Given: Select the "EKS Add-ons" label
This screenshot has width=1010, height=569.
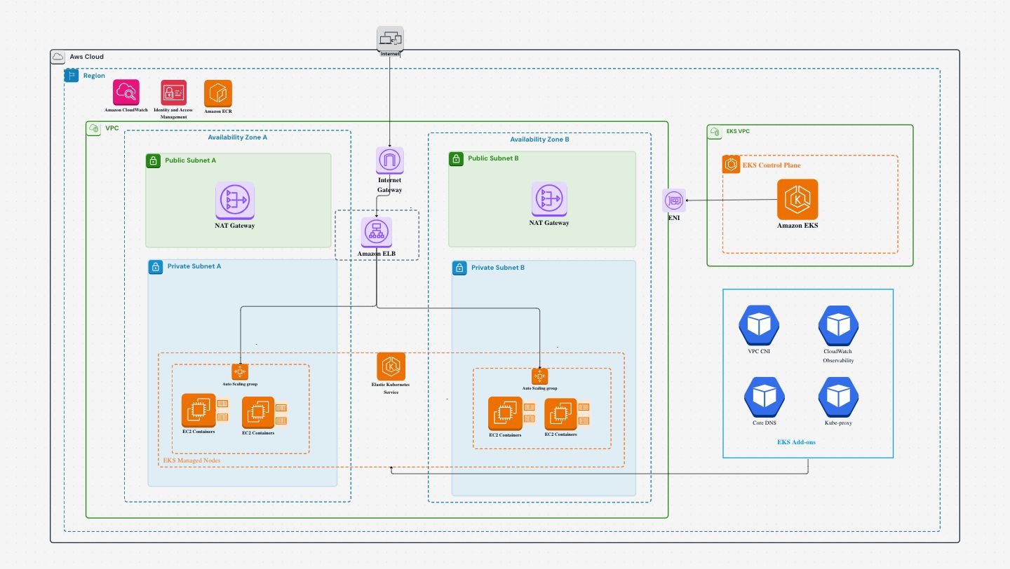Looking at the screenshot, I should click(x=796, y=442).
